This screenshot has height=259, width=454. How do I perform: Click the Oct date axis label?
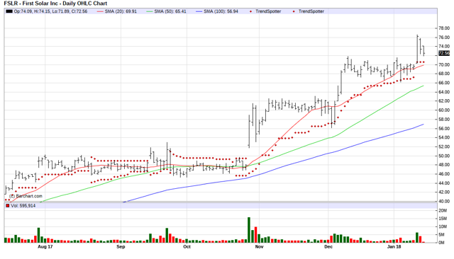[187, 246]
